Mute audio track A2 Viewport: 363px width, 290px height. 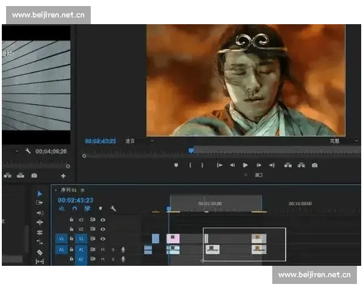[103, 259]
